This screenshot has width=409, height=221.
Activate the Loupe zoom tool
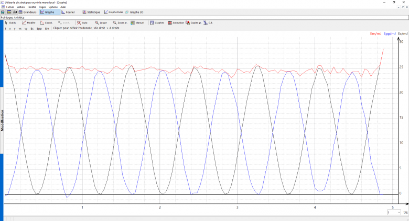pyautogui.click(x=101, y=23)
